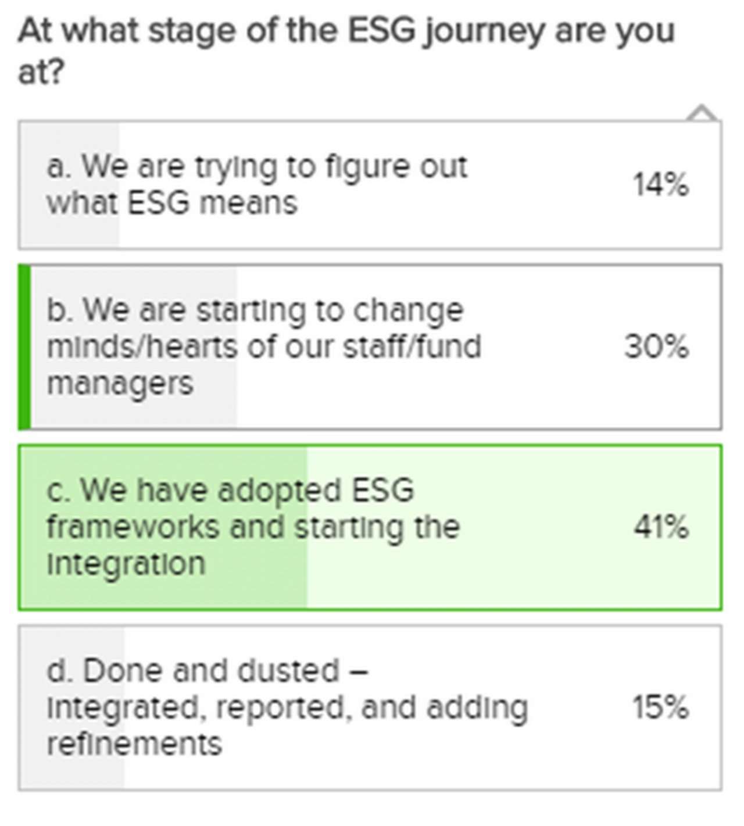The image size is (744, 826).
Task: Click the text 'what ESG means'
Action: tap(172, 203)
